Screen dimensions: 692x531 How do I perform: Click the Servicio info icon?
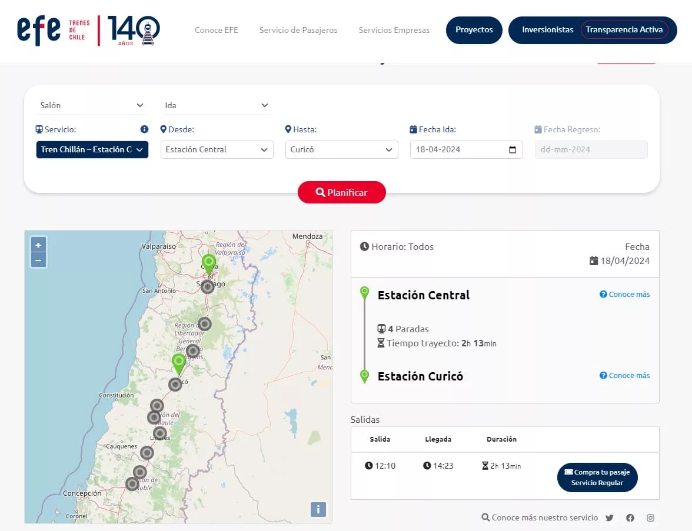point(144,129)
